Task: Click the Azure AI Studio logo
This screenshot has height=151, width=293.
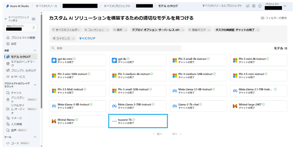Action: click(8, 6)
